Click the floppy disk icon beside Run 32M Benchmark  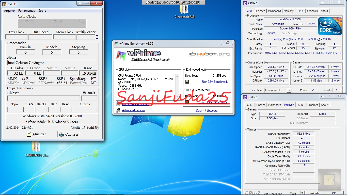[x=187, y=82]
